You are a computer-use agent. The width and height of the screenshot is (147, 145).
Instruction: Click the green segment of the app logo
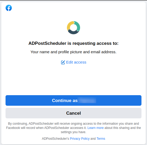tap(78, 26)
